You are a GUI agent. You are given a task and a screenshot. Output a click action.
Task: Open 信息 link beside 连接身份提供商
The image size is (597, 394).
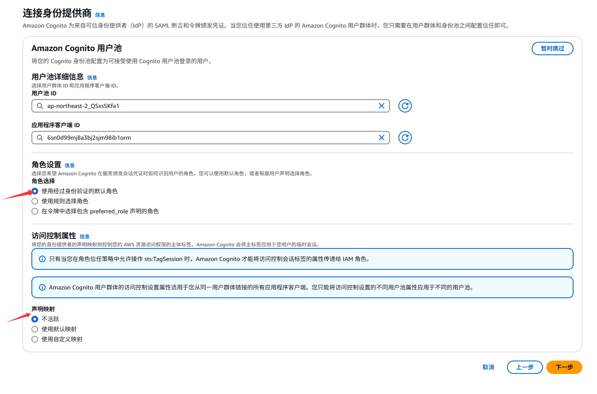tap(100, 15)
